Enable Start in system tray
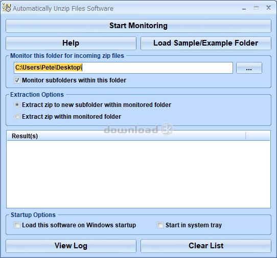 [x=160, y=225]
